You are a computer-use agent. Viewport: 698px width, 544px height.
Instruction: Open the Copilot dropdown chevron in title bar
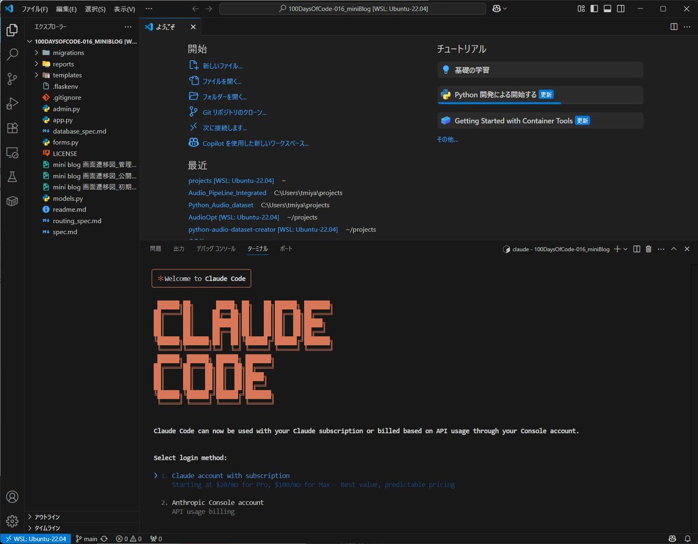pyautogui.click(x=505, y=9)
